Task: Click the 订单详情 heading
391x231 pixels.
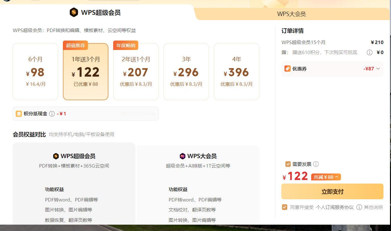Action: [x=292, y=31]
